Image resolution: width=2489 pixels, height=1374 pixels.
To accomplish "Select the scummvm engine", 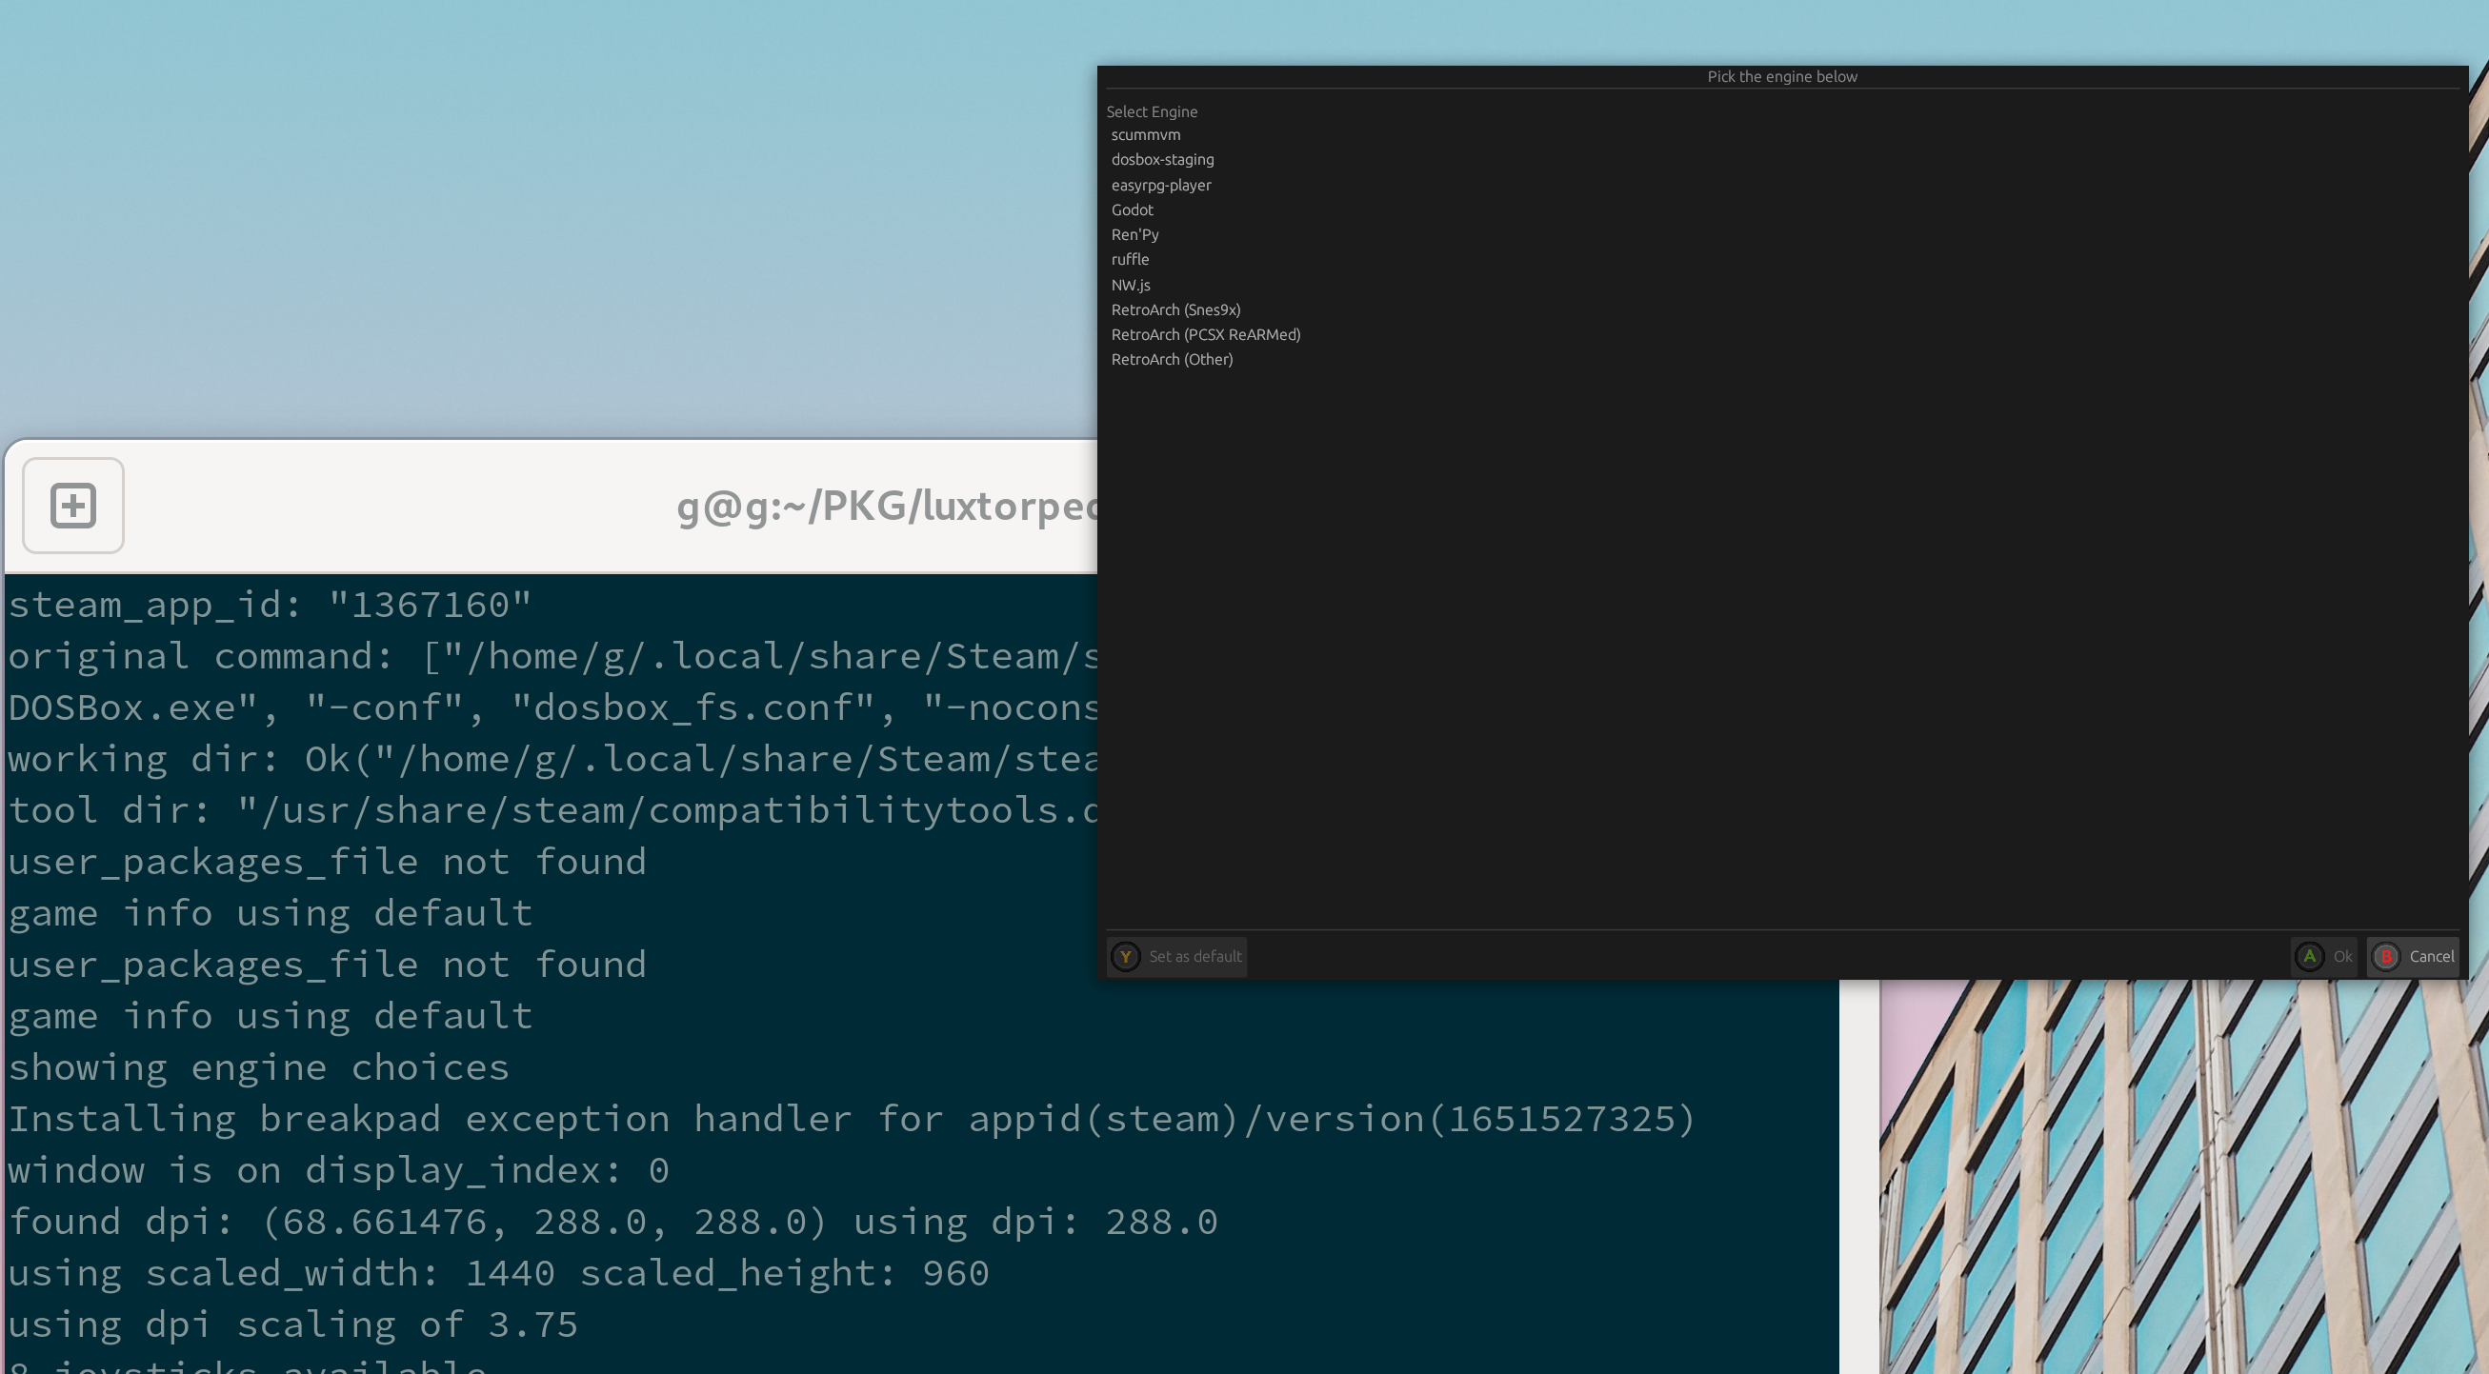I will tap(1146, 134).
